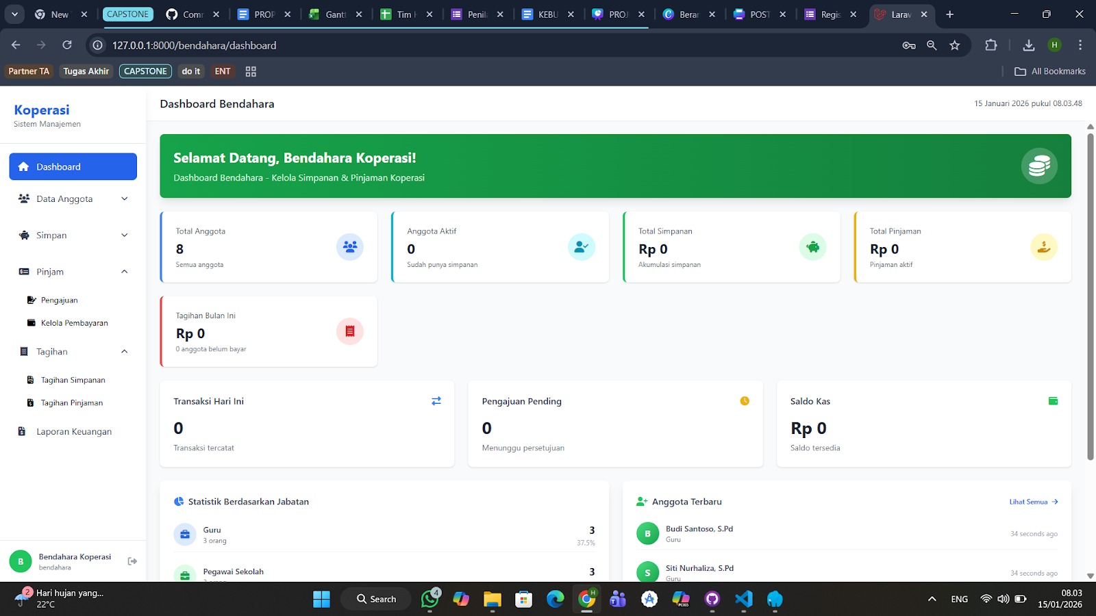Open the Chrome downloads icon
The image size is (1096, 616).
point(1028,45)
